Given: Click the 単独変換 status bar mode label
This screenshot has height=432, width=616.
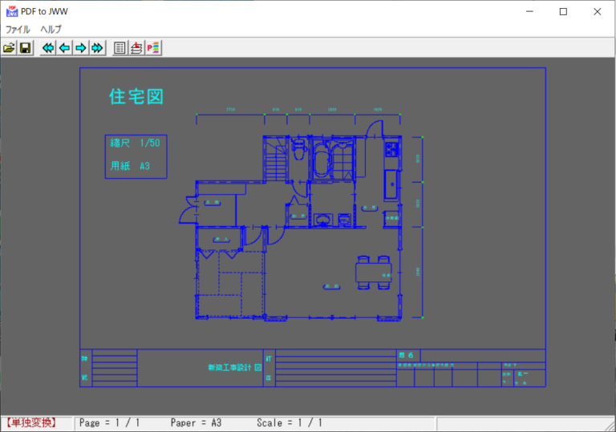Looking at the screenshot, I should click(x=30, y=422).
